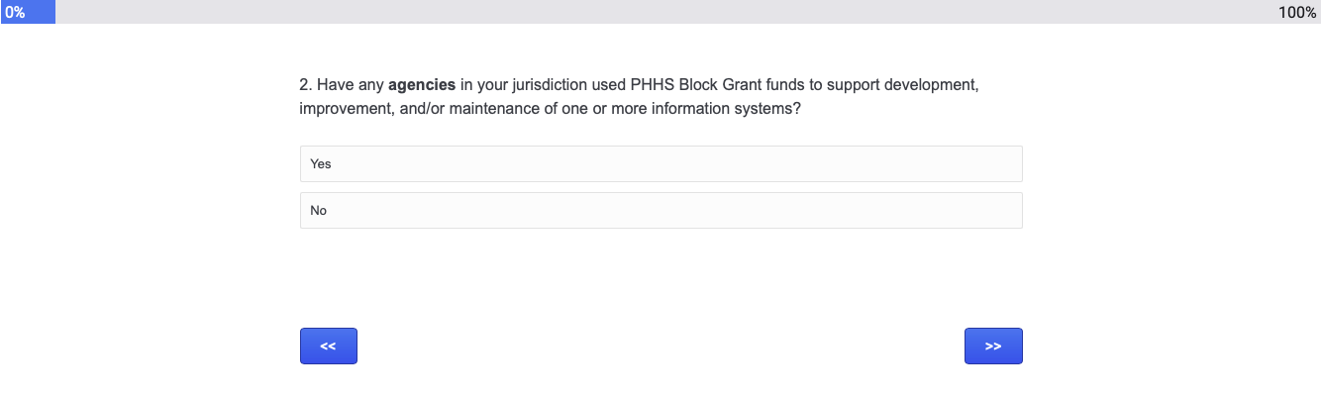This screenshot has width=1323, height=398.
Task: Click the 100% progress label
Action: point(1297,12)
